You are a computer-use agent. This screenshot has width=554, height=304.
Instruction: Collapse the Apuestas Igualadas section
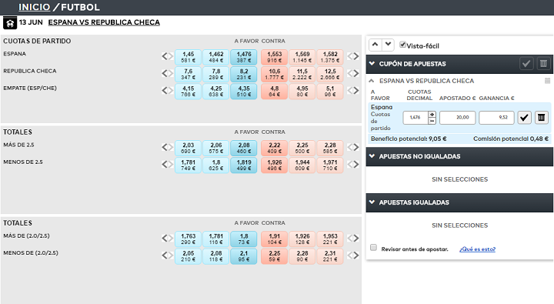[x=372, y=202]
